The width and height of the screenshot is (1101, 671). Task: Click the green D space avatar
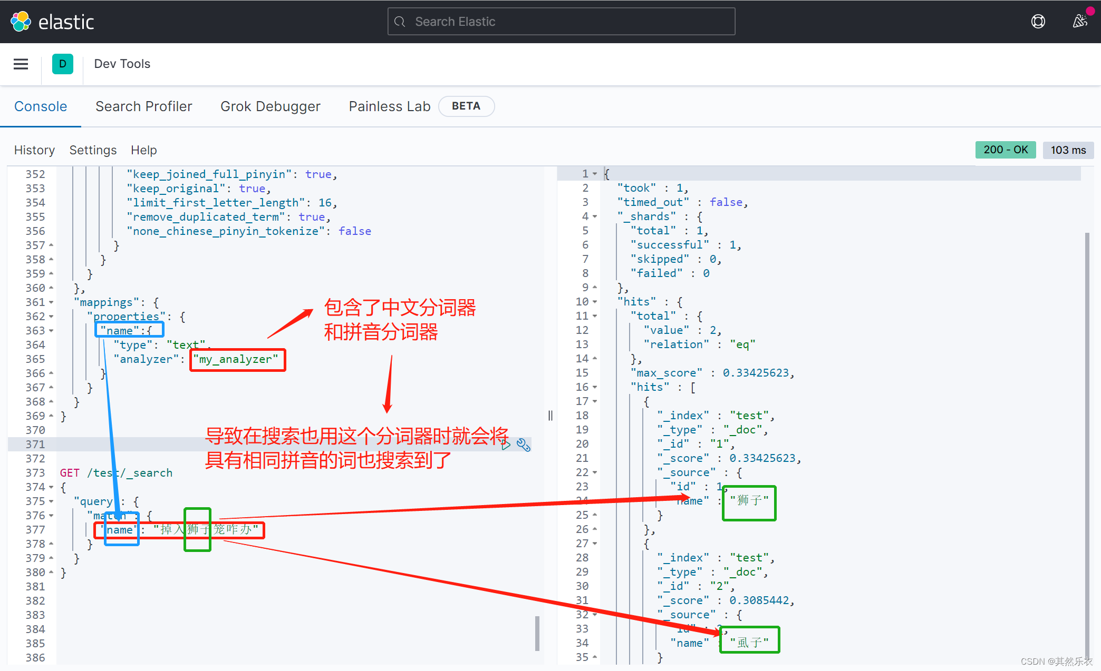click(63, 64)
